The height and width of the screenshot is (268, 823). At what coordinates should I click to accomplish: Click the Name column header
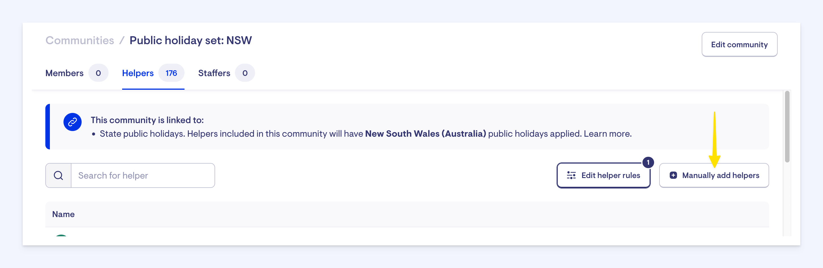coord(63,215)
